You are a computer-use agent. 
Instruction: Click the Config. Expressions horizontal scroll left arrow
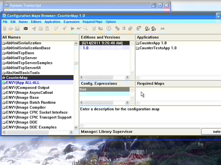(x=81, y=102)
